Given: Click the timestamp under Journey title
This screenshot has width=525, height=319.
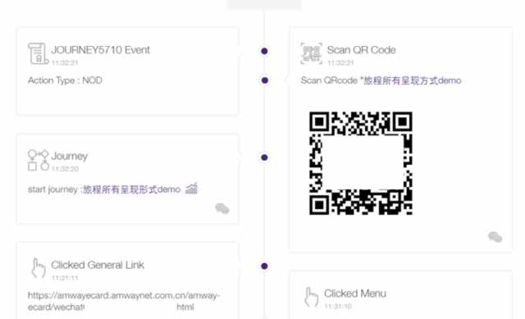Looking at the screenshot, I should (x=66, y=169).
